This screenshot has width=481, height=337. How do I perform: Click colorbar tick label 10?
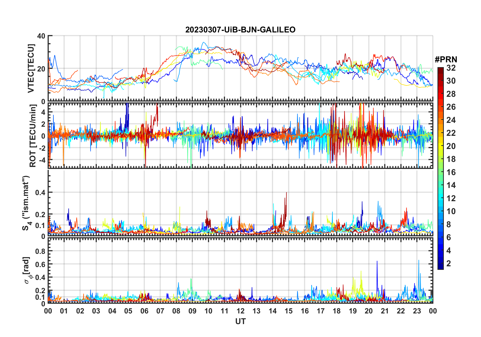coord(451,211)
